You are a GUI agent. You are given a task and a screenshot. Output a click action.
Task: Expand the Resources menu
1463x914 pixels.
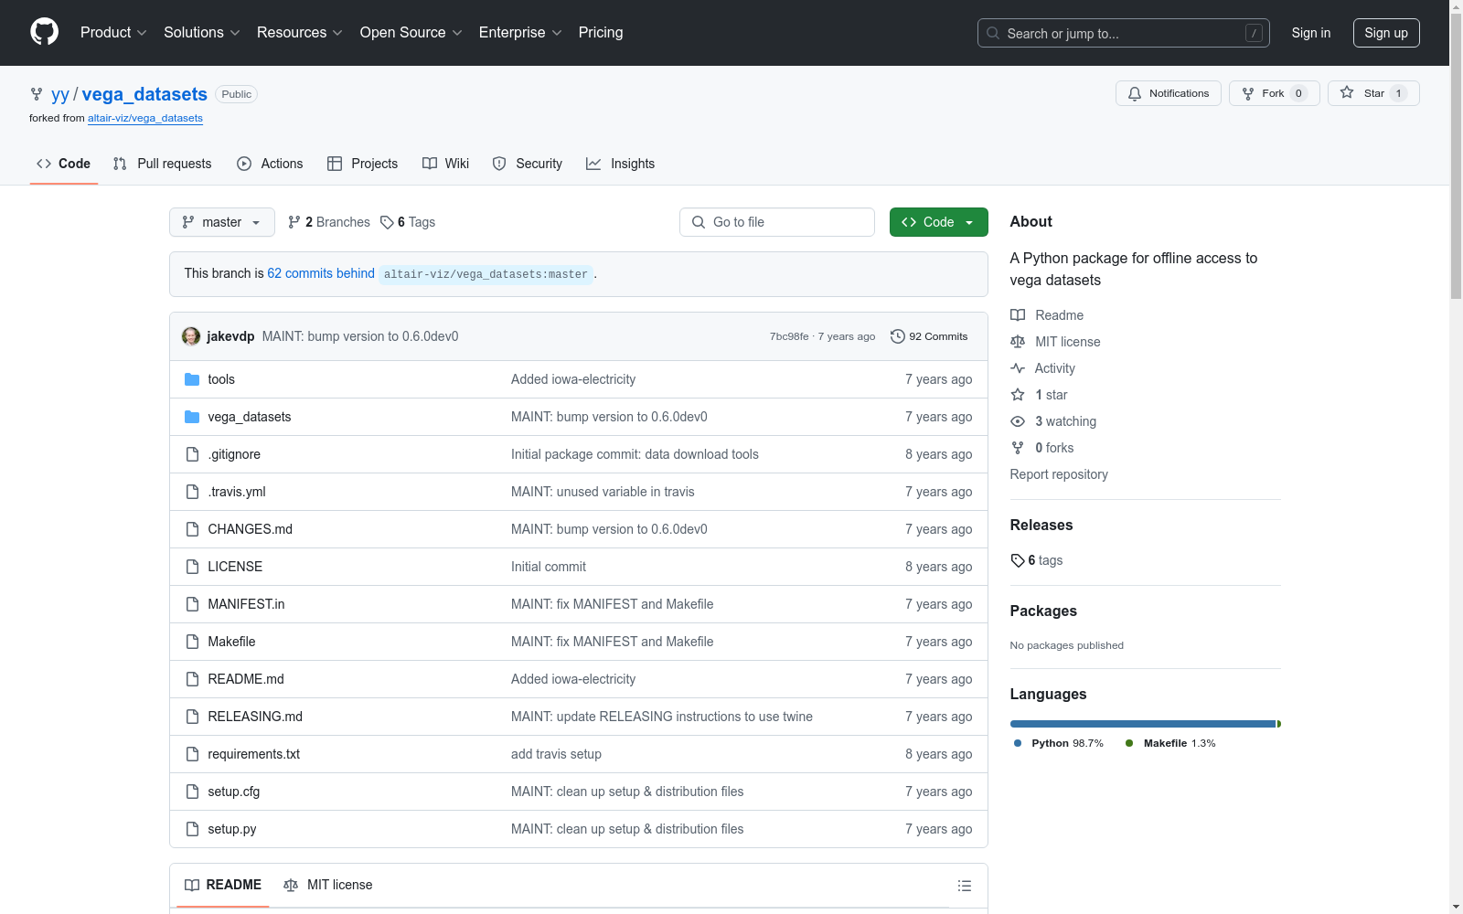point(300,33)
